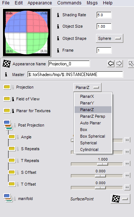Click the Appearance Name text field
Viewport: 134px width, 217px height.
[x=69, y=64]
